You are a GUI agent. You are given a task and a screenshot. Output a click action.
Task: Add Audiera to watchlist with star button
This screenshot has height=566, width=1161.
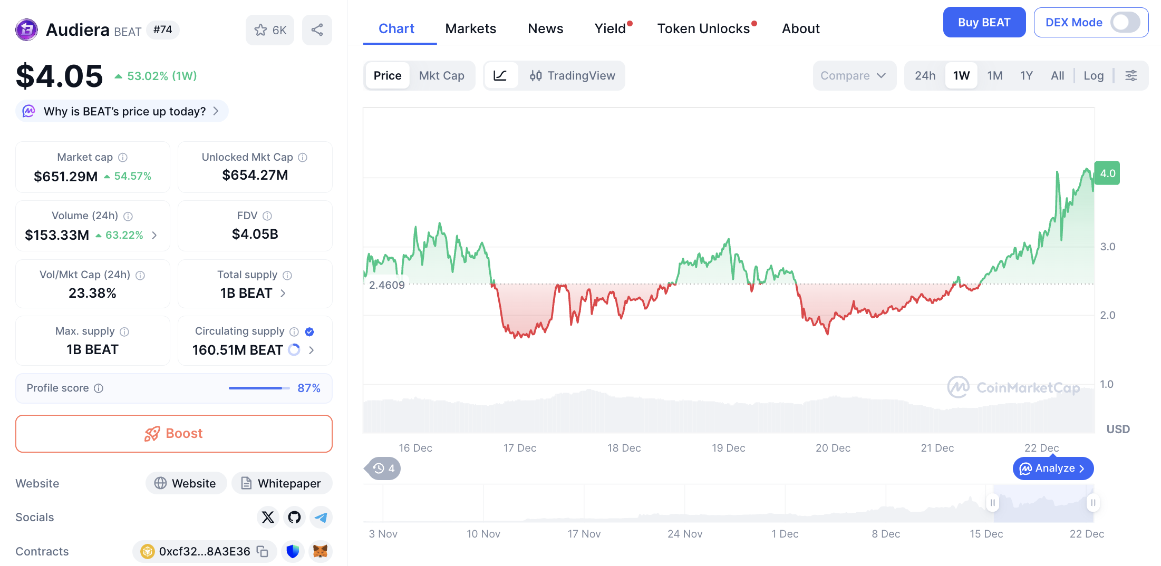coord(269,30)
